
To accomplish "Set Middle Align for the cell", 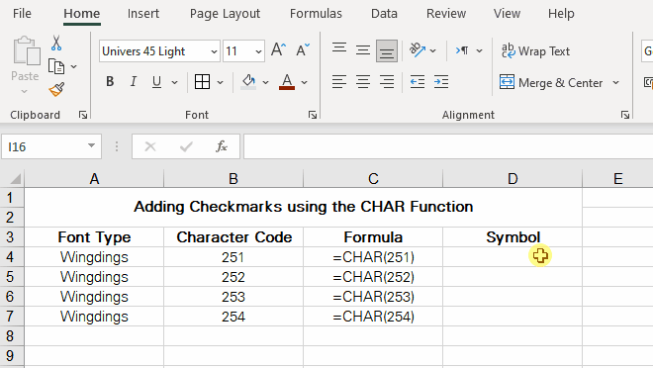I will (x=363, y=50).
